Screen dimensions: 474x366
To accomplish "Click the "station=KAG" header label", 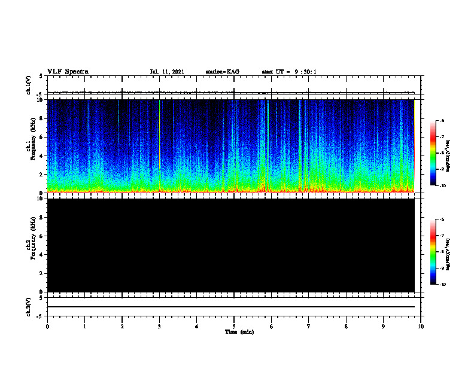I will [x=222, y=72].
